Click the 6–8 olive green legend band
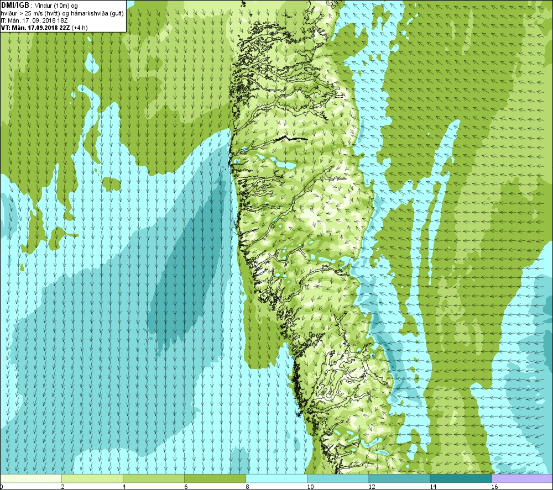Screen dimensions: 553x490 [215, 478]
